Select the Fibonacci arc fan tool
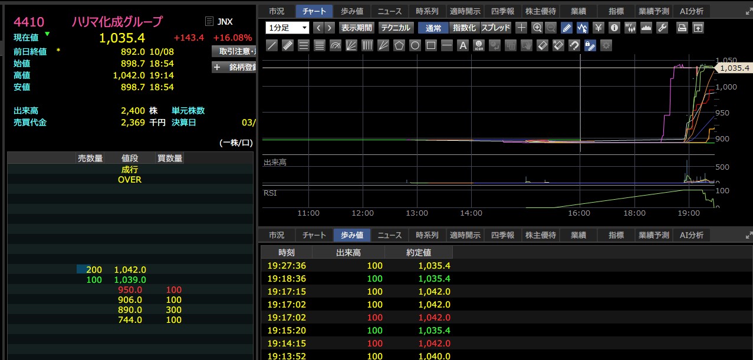This screenshot has width=753, height=360. [335, 45]
